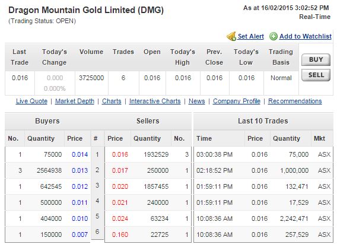Click the Last 10 Trades header
The width and height of the screenshot is (337, 244).
pyautogui.click(x=263, y=121)
